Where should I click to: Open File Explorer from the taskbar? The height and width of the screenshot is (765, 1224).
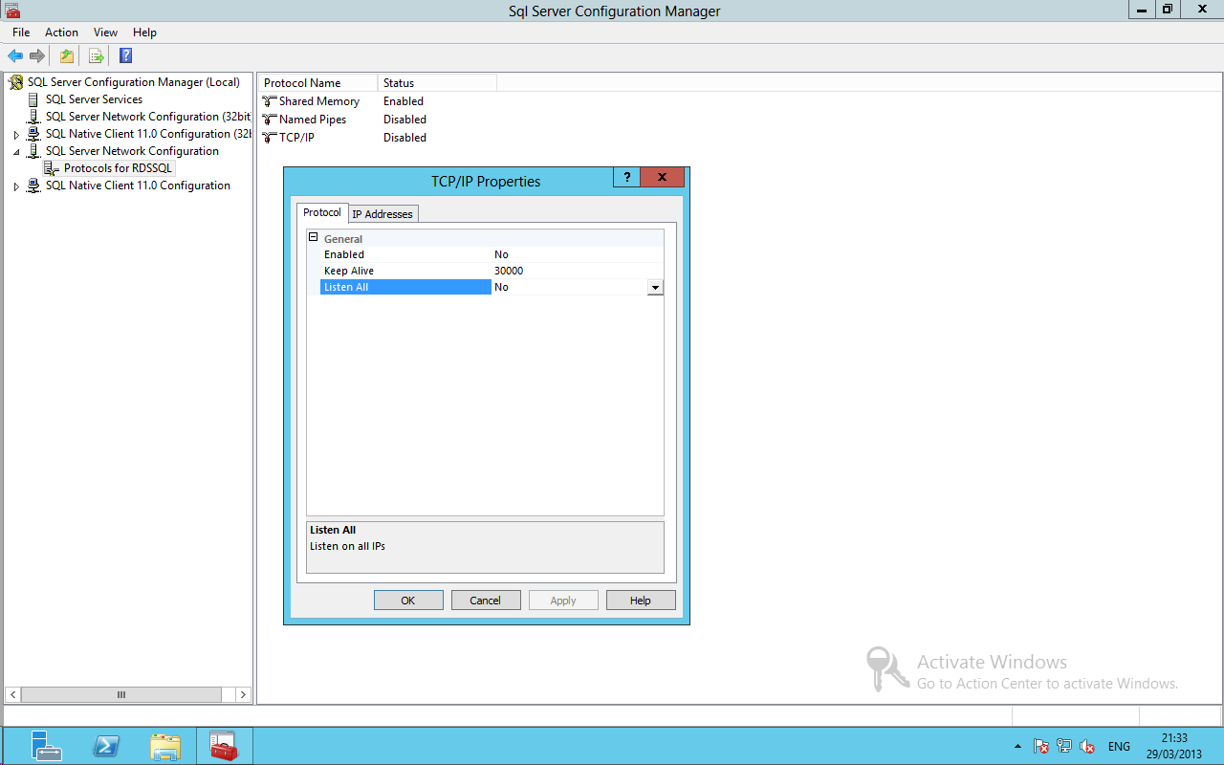pyautogui.click(x=165, y=746)
